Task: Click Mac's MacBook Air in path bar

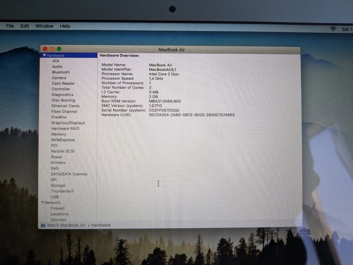Action: (x=66, y=225)
